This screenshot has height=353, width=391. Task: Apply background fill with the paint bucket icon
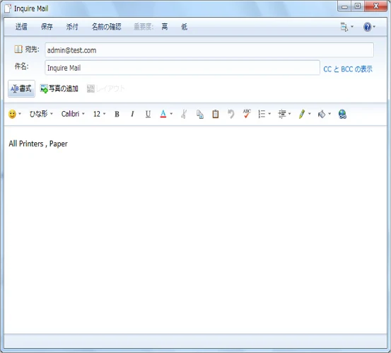322,114
